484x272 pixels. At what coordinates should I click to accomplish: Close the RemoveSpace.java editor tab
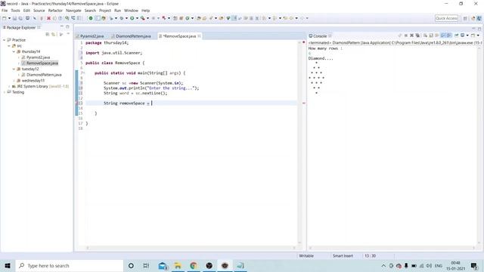coord(199,36)
